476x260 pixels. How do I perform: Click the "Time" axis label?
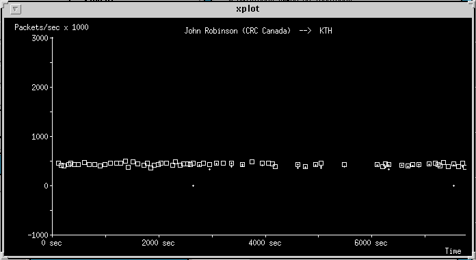[x=453, y=251]
